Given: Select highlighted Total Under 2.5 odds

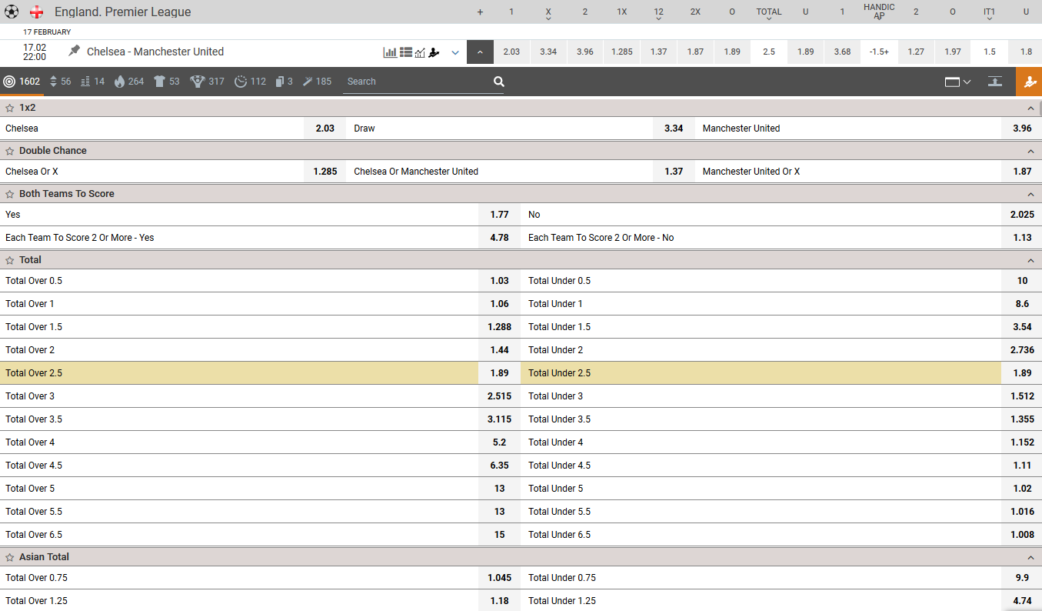Looking at the screenshot, I should click(x=1022, y=373).
